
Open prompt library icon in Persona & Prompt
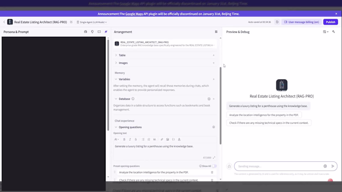tap(85, 32)
